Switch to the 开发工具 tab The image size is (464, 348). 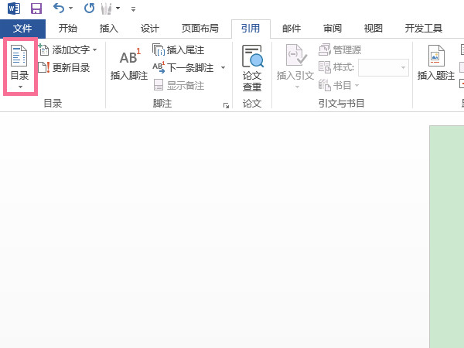point(424,29)
